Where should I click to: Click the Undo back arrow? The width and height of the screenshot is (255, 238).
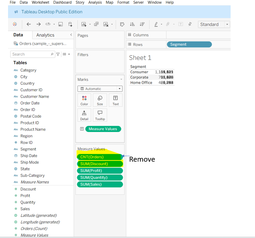29,24
